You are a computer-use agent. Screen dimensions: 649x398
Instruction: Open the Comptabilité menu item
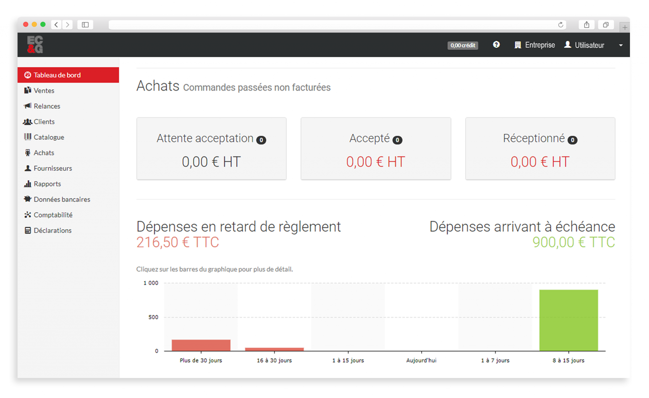click(x=68, y=215)
